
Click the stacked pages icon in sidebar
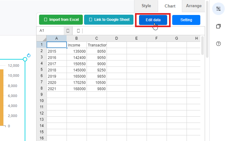(218, 26)
